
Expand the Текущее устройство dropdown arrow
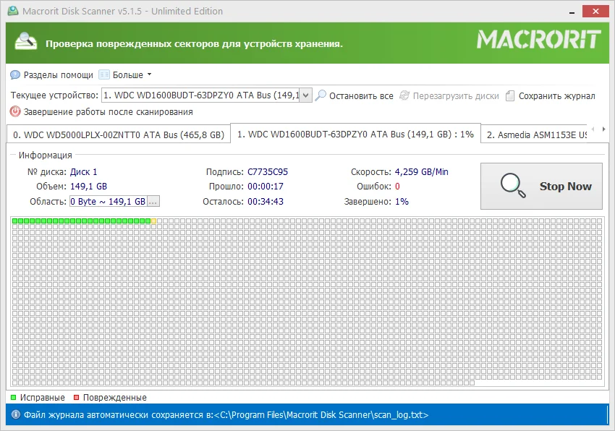click(x=306, y=95)
